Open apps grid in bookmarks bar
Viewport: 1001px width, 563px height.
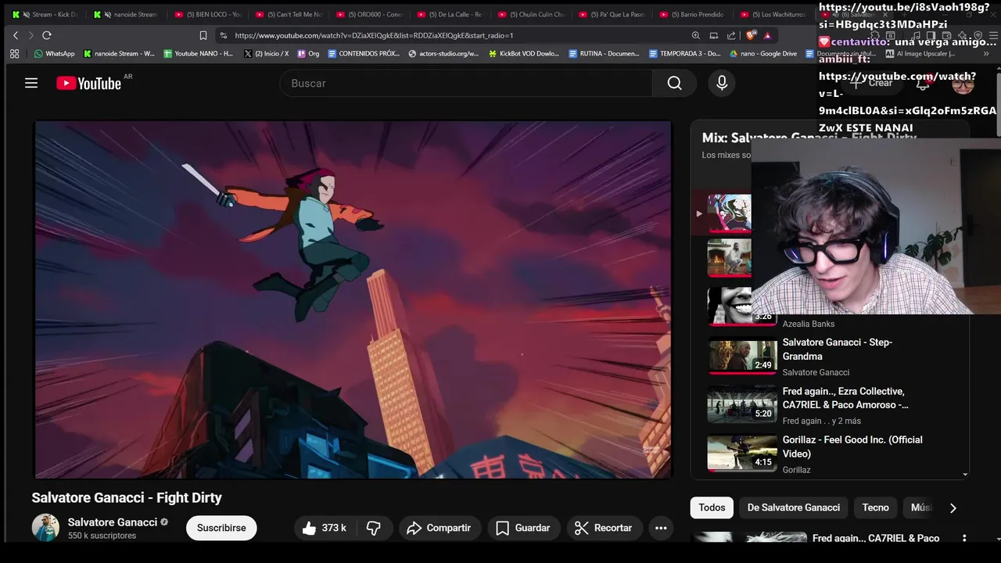coord(14,53)
